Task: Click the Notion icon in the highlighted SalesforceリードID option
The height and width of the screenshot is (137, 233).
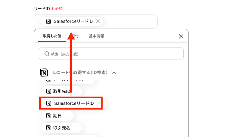Action: tap(49, 103)
